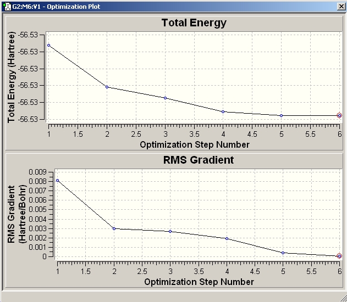
Task: Click RMS Gradient (Hartree/Bohr) axis label
Action: tap(17, 214)
